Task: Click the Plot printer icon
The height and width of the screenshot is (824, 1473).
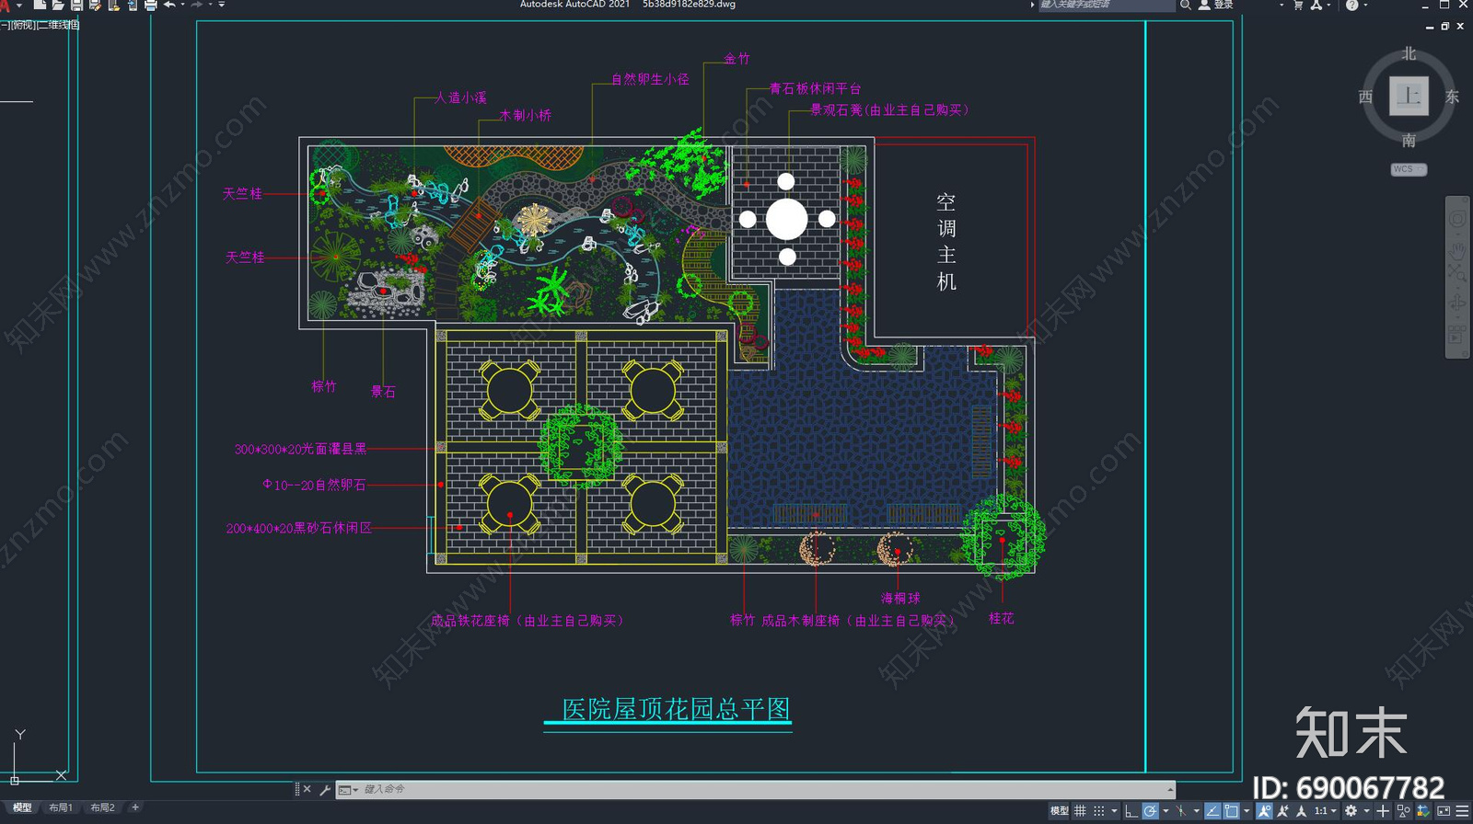Action: coord(151,5)
